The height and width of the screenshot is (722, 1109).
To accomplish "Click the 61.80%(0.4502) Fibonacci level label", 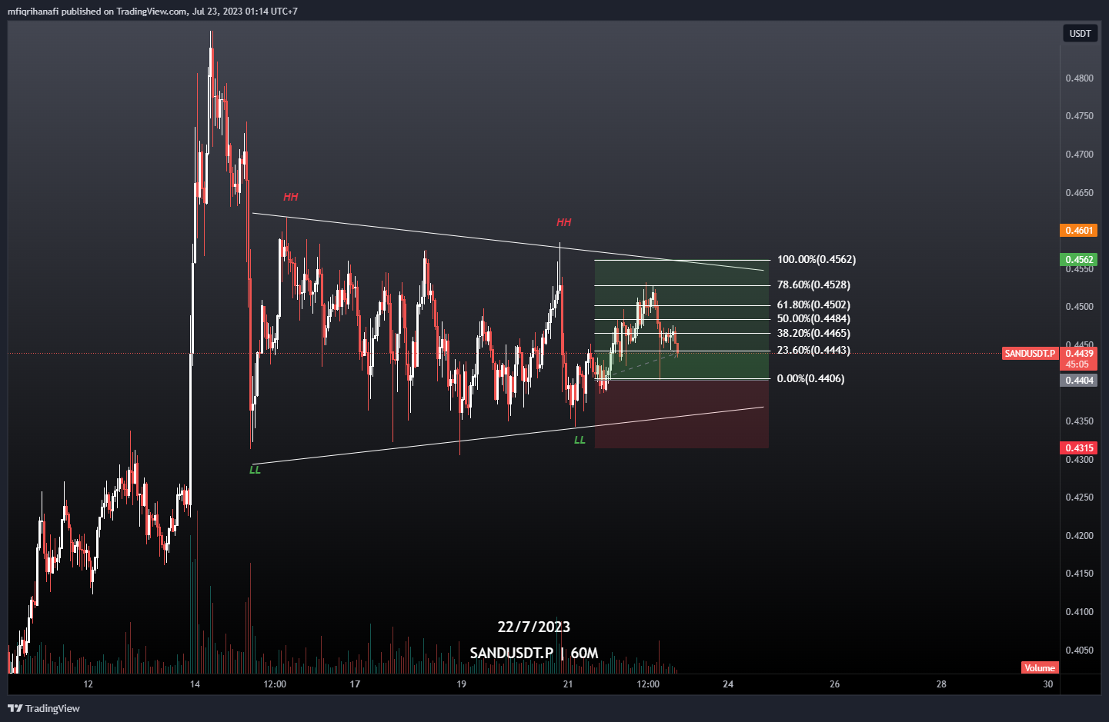I will tap(813, 305).
